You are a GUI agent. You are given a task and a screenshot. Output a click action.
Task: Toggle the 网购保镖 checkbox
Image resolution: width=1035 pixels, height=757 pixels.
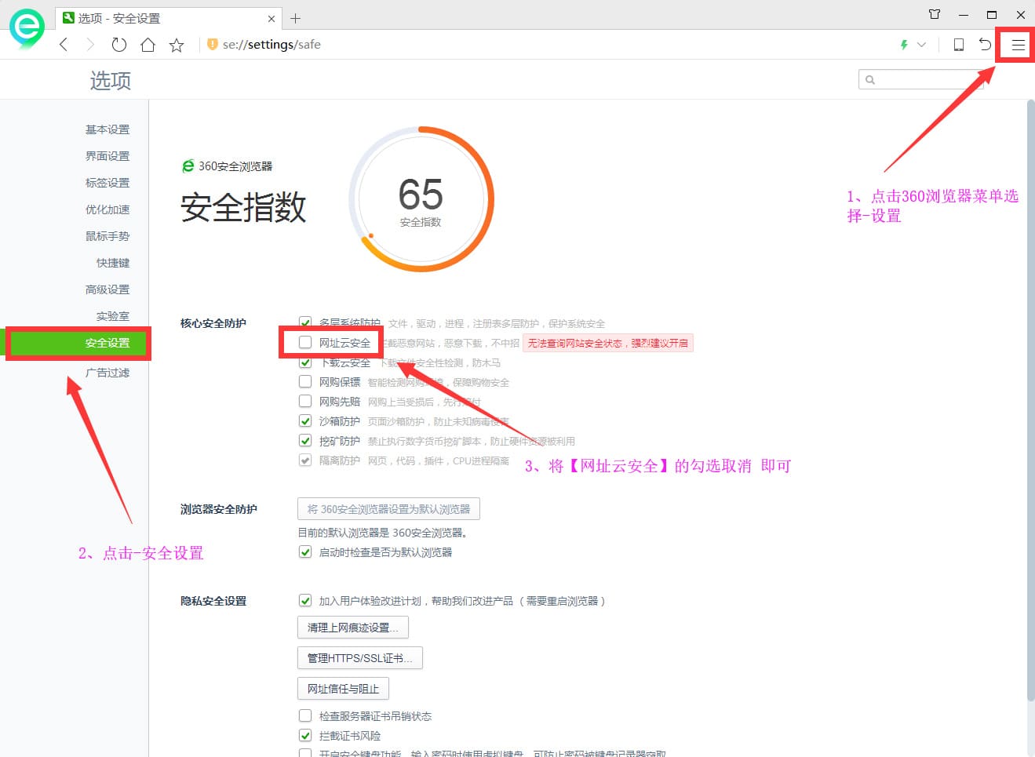pyautogui.click(x=305, y=382)
